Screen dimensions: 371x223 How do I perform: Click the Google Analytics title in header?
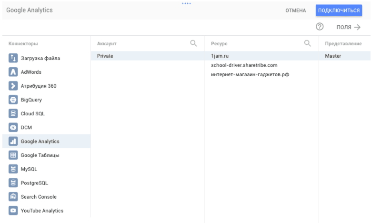click(x=30, y=10)
